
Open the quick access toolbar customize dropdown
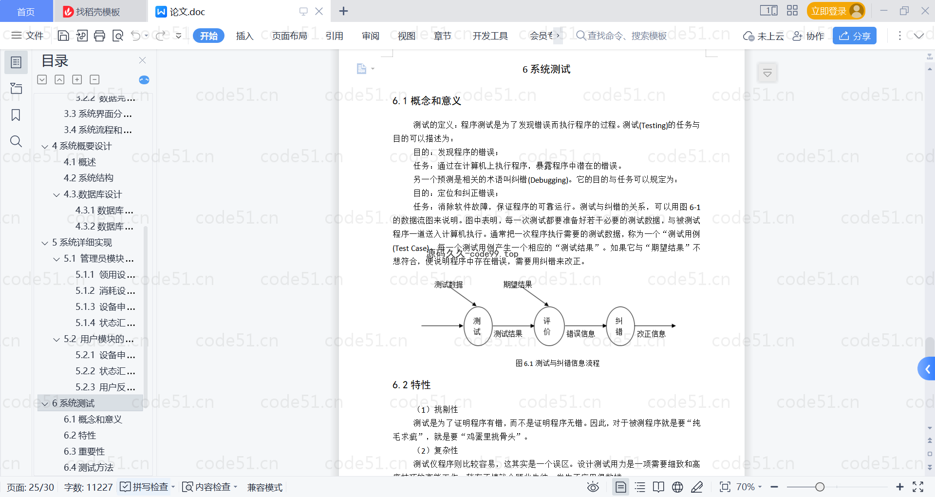178,36
